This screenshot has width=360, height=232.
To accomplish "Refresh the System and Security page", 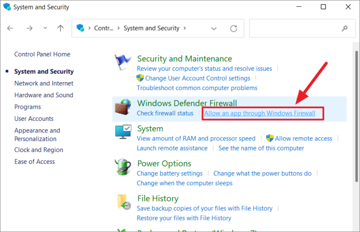I will click(x=233, y=28).
